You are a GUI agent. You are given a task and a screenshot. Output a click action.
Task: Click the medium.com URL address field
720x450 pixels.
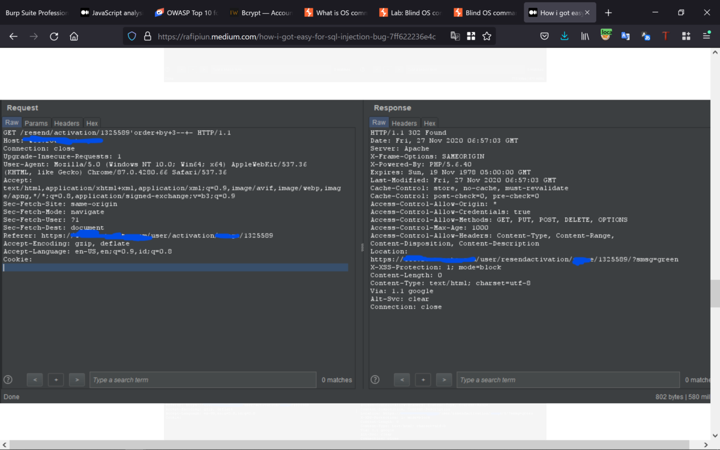click(296, 37)
